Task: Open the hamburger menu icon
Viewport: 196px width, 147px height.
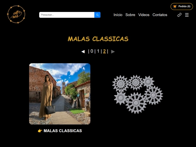Action: coord(187,15)
